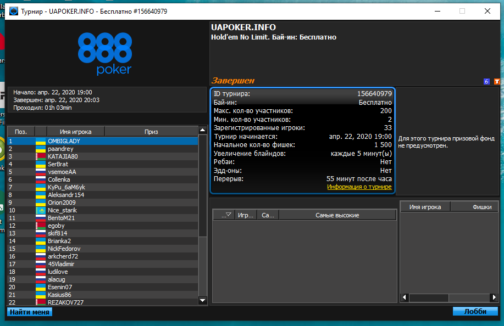Viewport: 504px width, 326px height.
Task: Click the UAPOKER.INFO tournament title
Action: coord(243,27)
